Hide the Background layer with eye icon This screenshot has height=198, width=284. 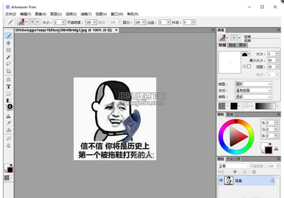tap(221, 180)
